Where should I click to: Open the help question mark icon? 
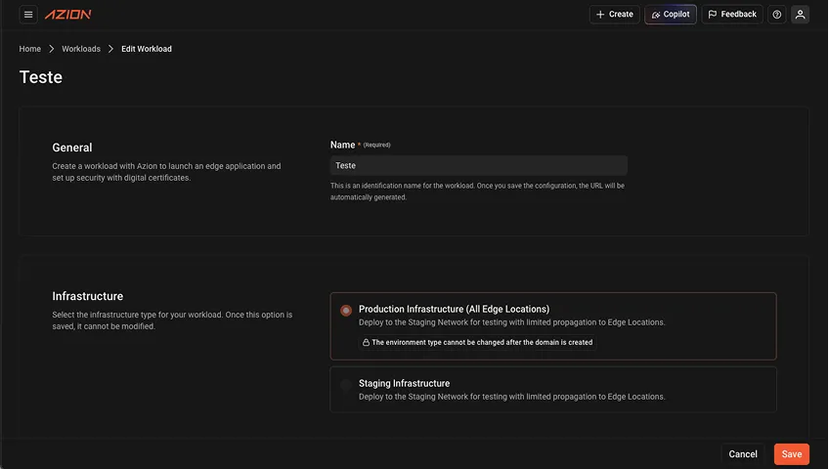click(x=777, y=15)
